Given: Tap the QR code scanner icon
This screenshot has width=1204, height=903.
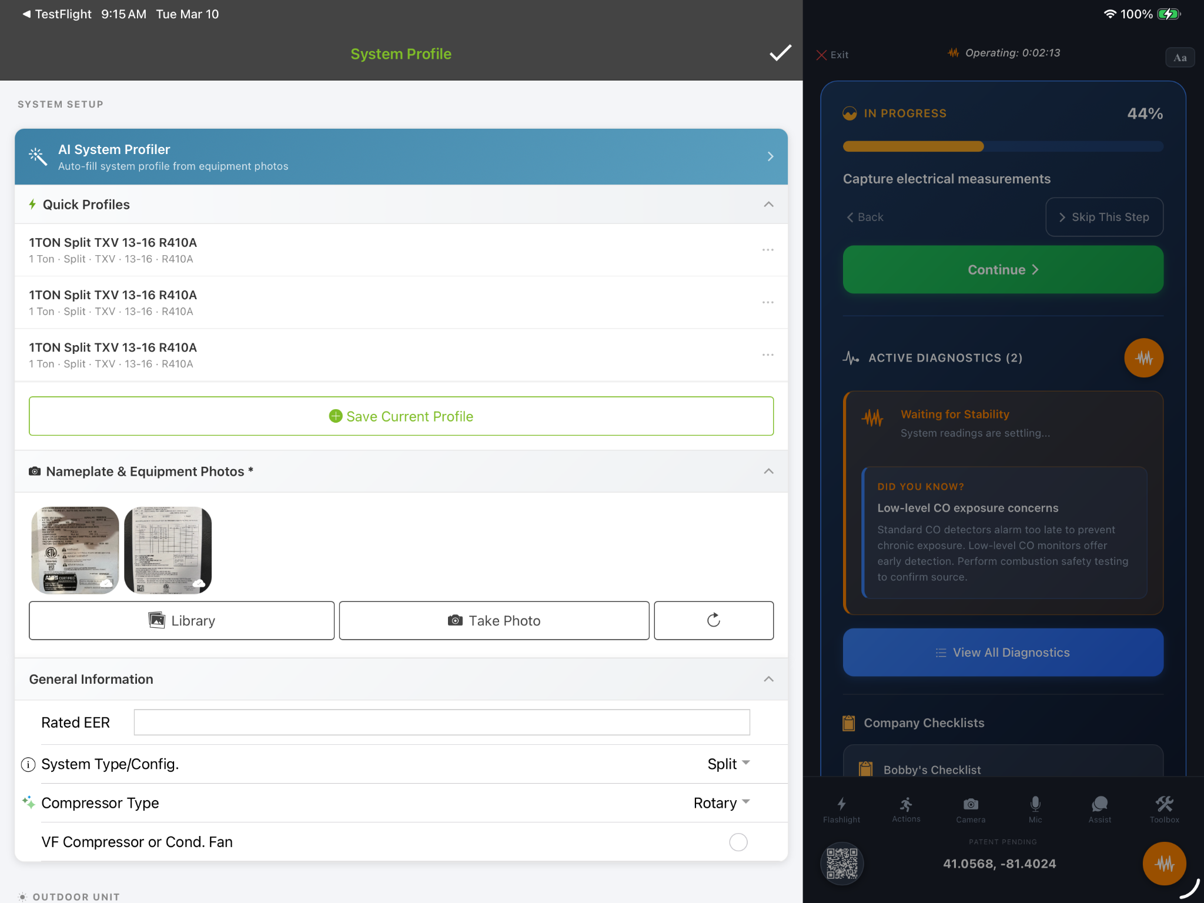Looking at the screenshot, I should click(841, 863).
